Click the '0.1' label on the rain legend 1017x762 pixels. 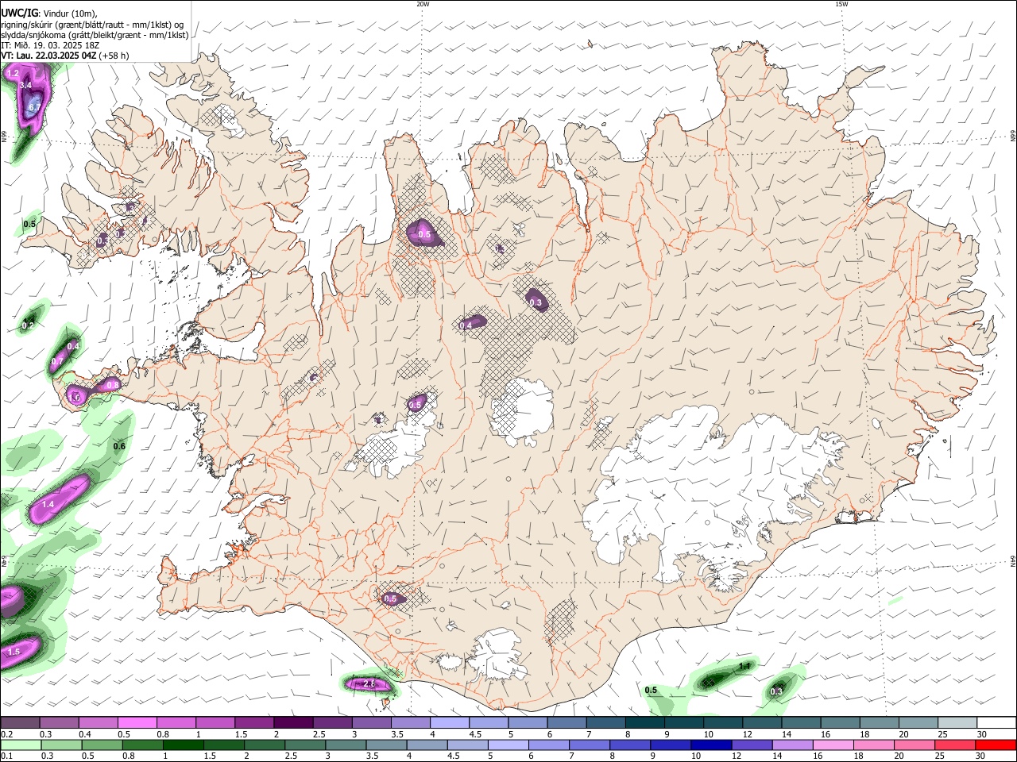6,756
